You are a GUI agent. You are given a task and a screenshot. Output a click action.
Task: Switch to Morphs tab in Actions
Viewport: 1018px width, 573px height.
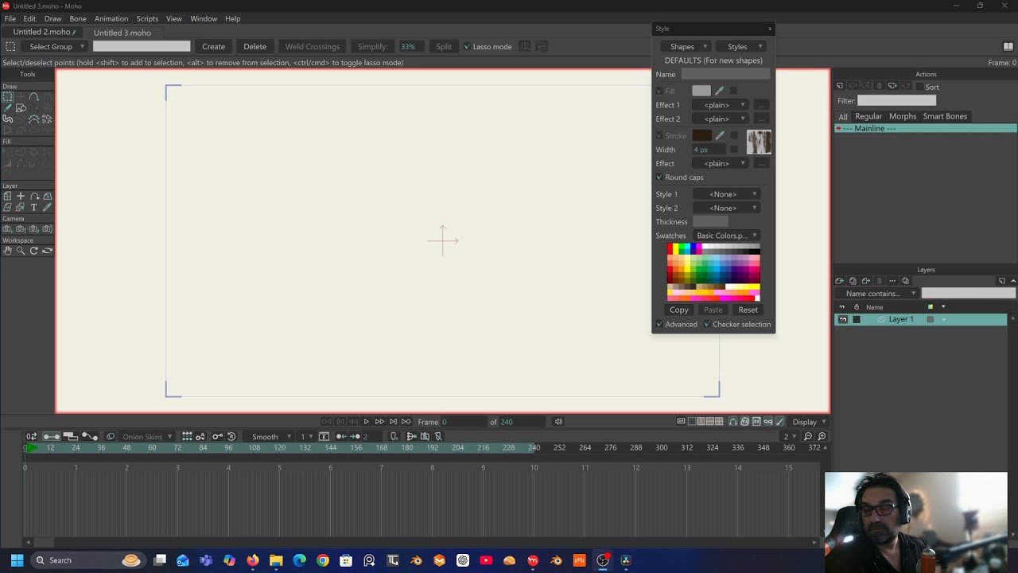(903, 116)
